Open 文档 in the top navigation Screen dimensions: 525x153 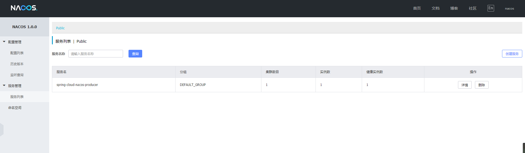click(x=435, y=8)
